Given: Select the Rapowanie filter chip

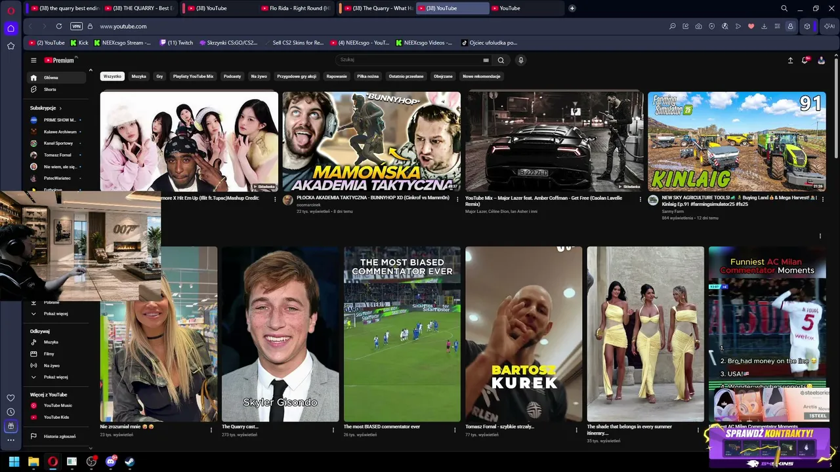Looking at the screenshot, I should pyautogui.click(x=337, y=76).
